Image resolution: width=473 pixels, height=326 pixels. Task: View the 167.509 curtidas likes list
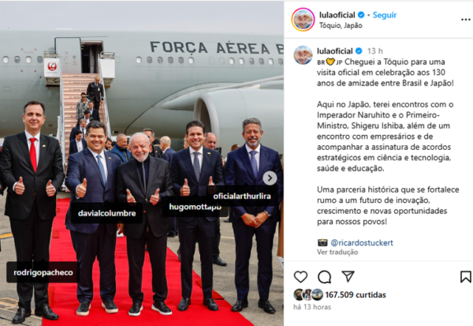coord(356,294)
